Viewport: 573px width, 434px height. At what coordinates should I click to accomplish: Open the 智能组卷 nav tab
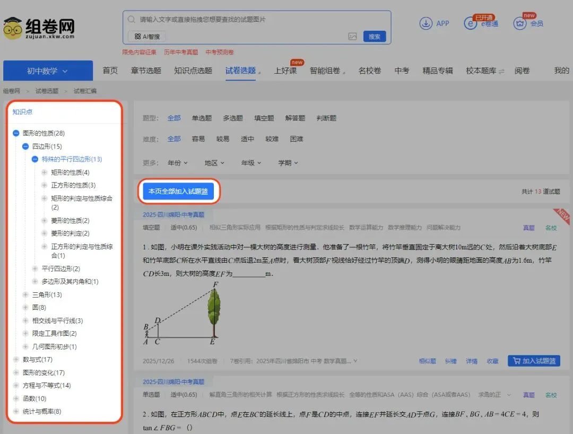[x=325, y=71]
